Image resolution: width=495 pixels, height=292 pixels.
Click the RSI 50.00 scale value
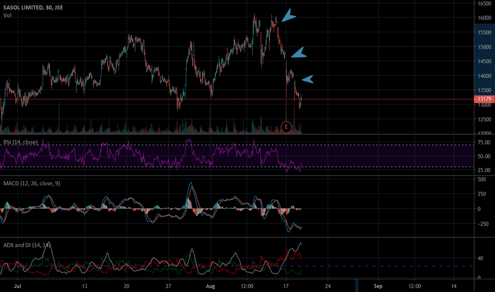point(484,156)
